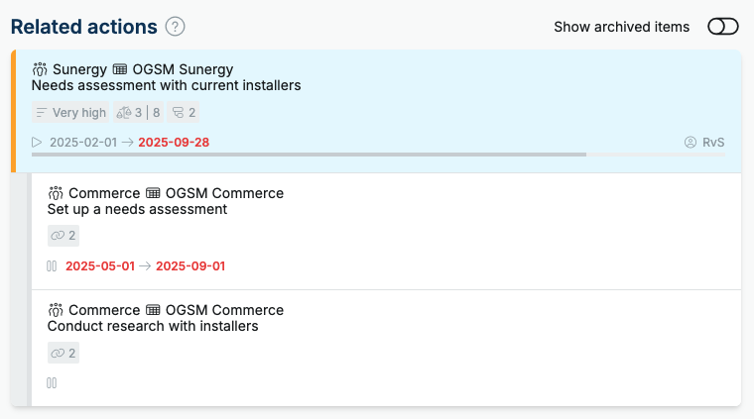Click the team icon next to Sunergy
The height and width of the screenshot is (419, 754).
coord(40,69)
